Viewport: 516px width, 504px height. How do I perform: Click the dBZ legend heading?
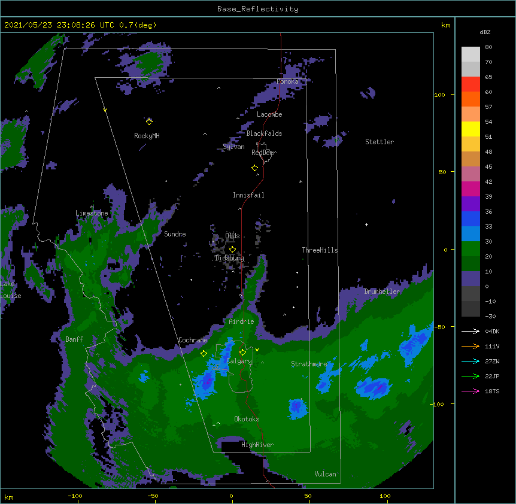coord(485,32)
